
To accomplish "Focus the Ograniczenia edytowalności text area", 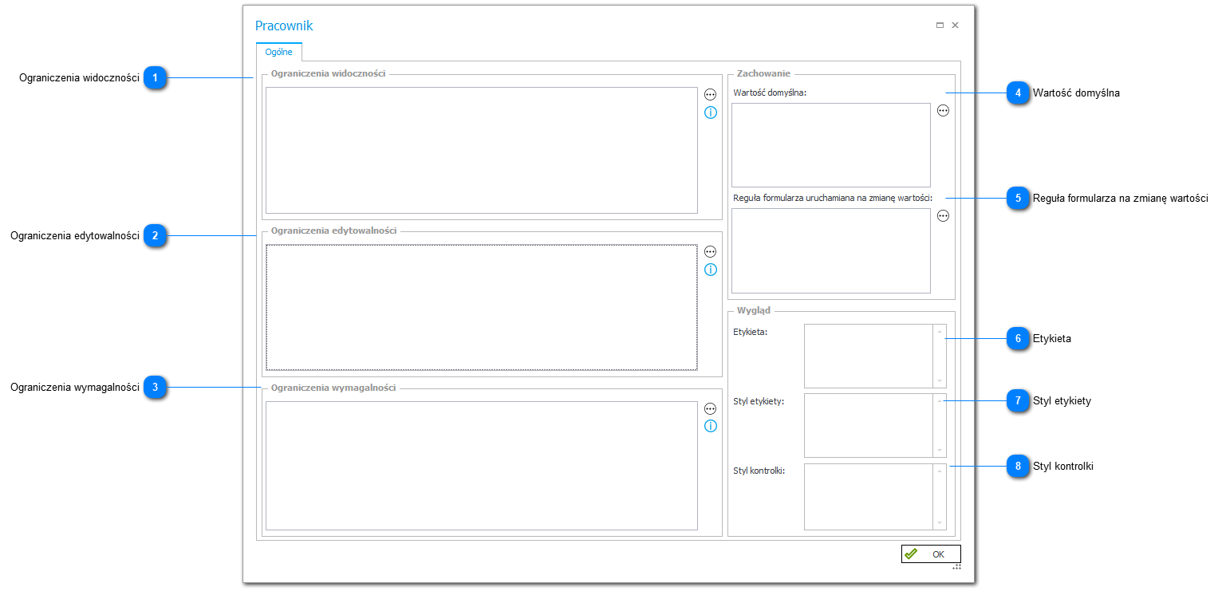I will coord(482,308).
